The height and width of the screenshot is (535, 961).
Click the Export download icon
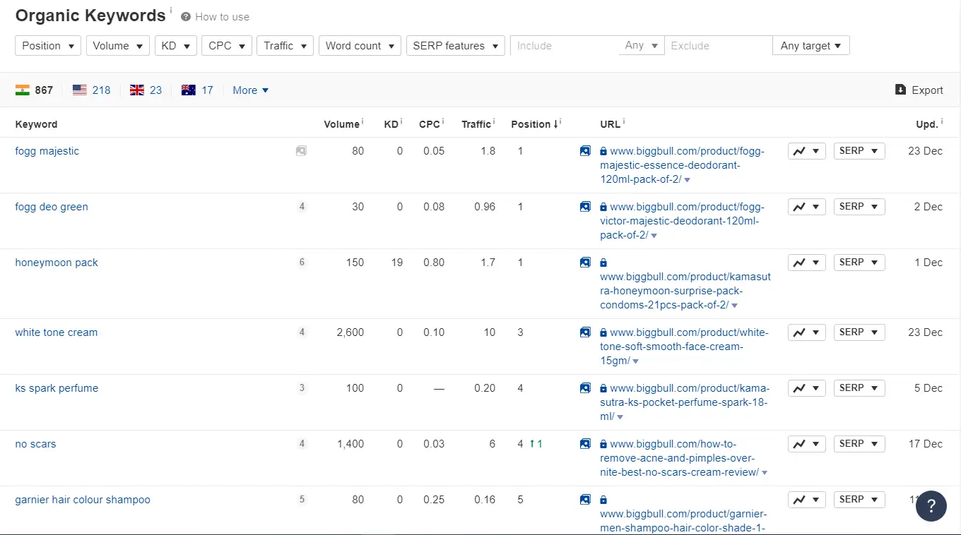tap(900, 90)
